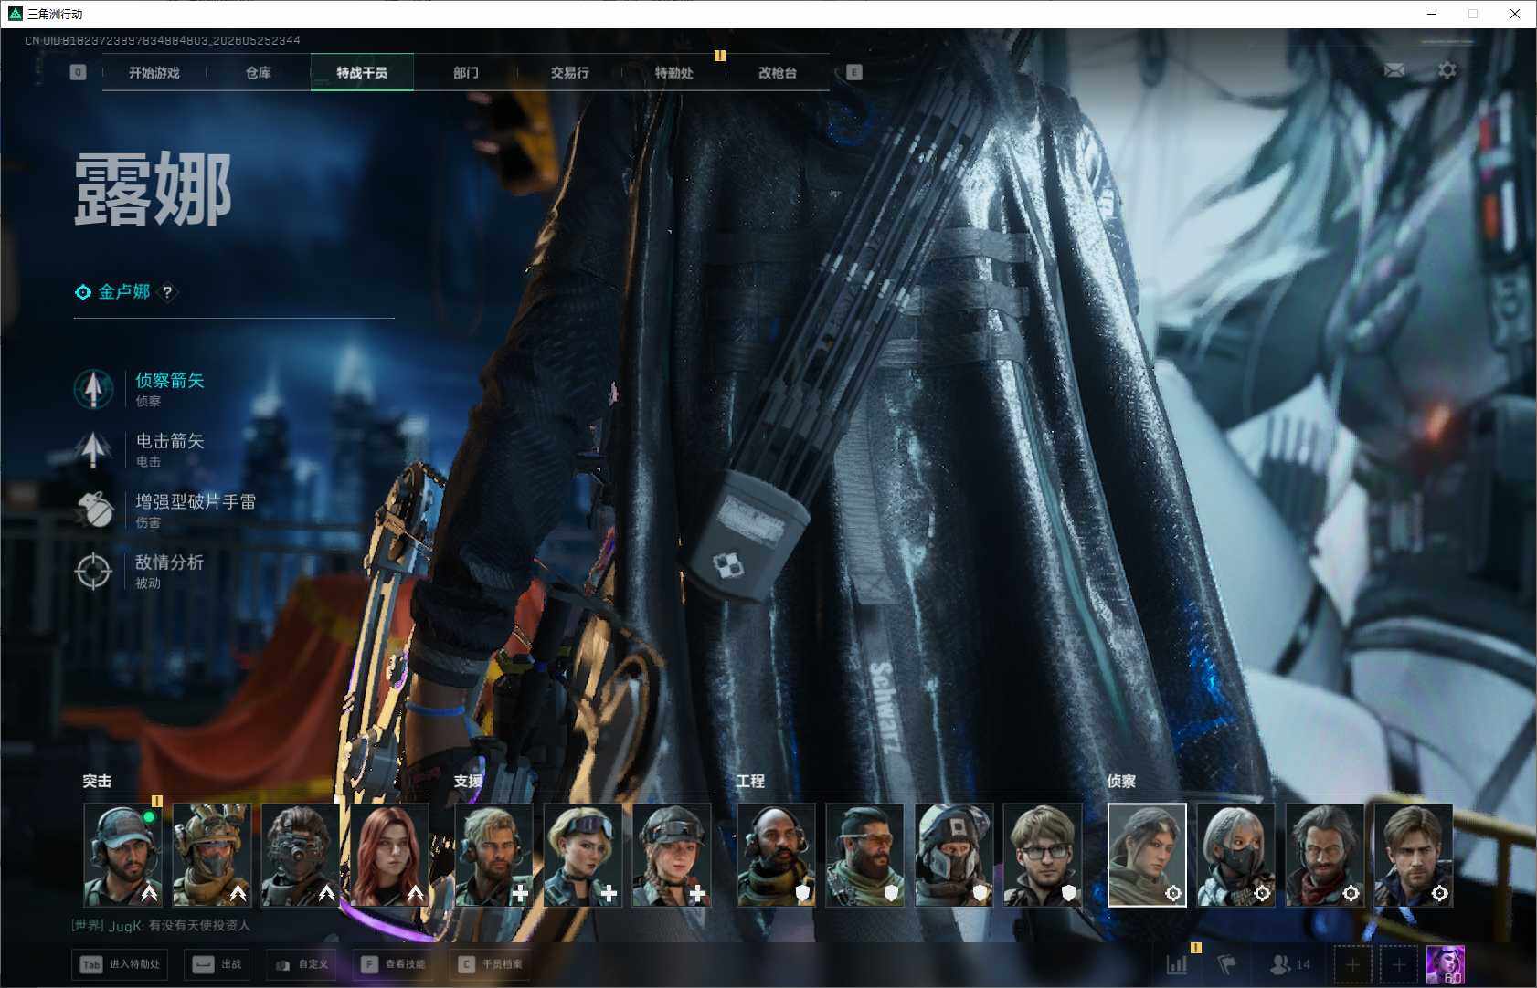Switch to the 仓库 tab

point(259,72)
